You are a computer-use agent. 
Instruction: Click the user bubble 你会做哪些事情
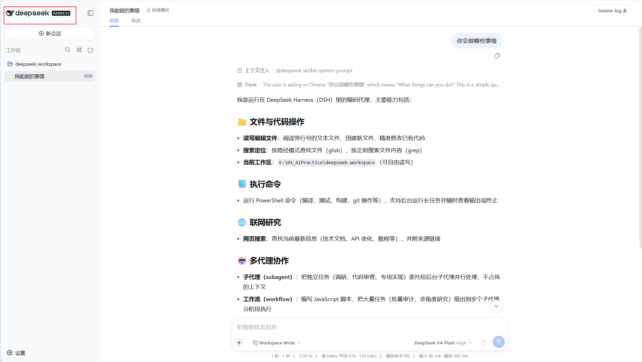click(x=477, y=41)
